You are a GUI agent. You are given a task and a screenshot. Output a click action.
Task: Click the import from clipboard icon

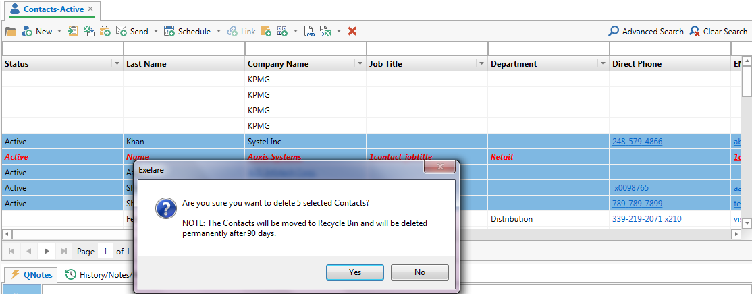[x=72, y=31]
